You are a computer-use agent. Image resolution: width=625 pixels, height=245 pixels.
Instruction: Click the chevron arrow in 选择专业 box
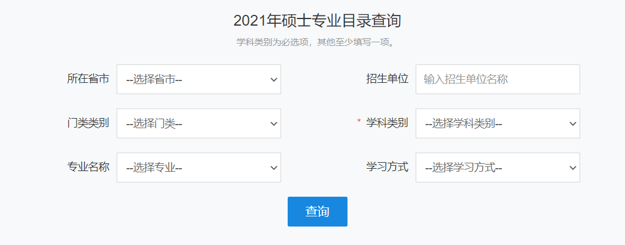click(x=274, y=168)
